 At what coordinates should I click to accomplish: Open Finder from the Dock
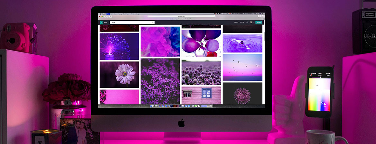pos(151,106)
